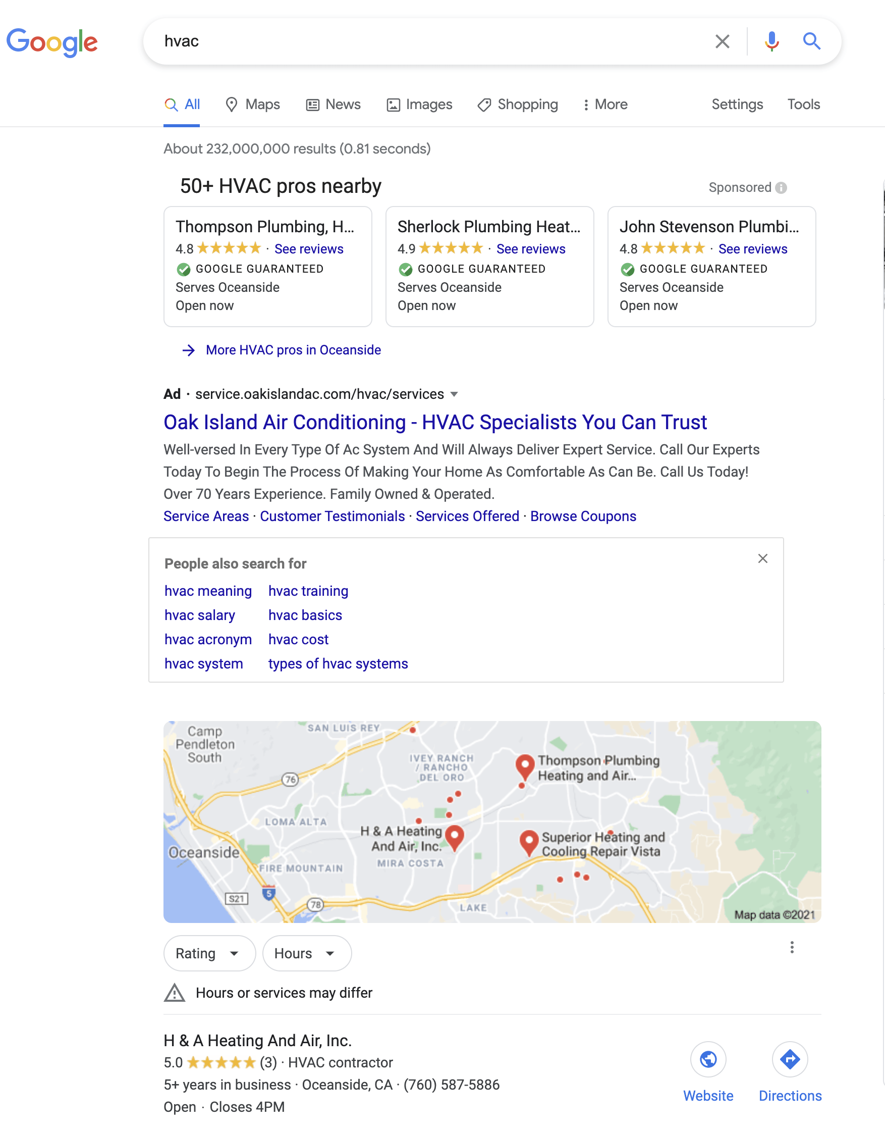Submit search with the magnifier icon
Viewport: 885px width, 1130px height.
pyautogui.click(x=811, y=41)
